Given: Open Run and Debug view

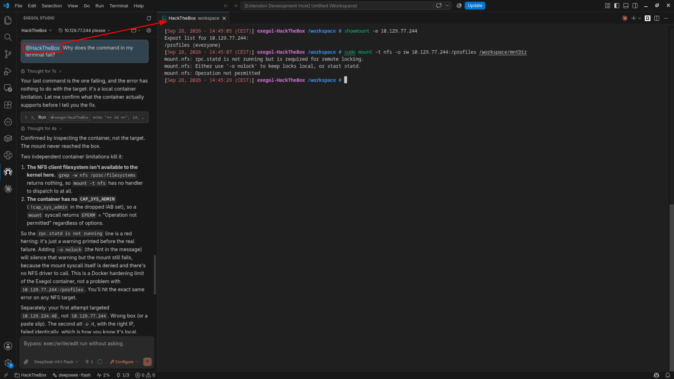Looking at the screenshot, I should [8, 71].
